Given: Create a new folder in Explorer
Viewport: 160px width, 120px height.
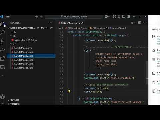Looking at the screenshot, I should pyautogui.click(x=43, y=28).
